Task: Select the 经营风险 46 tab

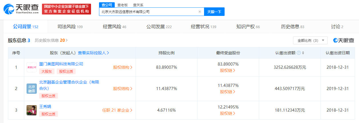Action: point(114,27)
